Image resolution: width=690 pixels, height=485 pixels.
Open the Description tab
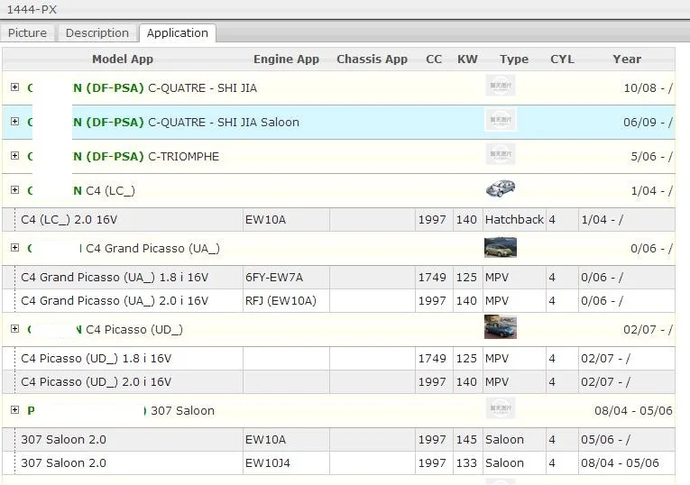[x=97, y=33]
